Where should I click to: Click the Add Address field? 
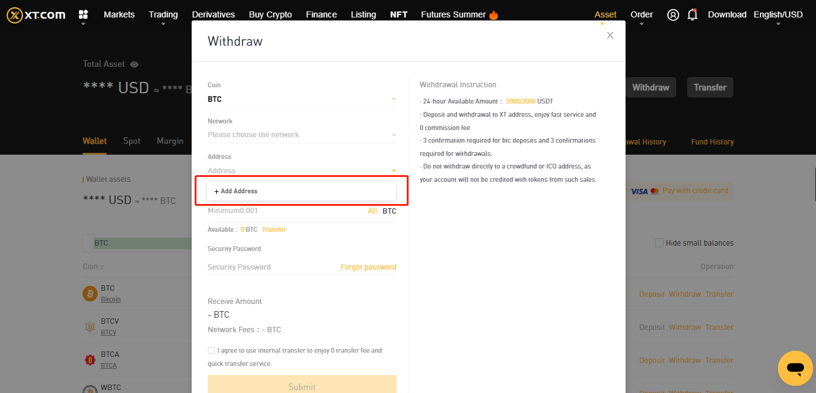coord(301,190)
